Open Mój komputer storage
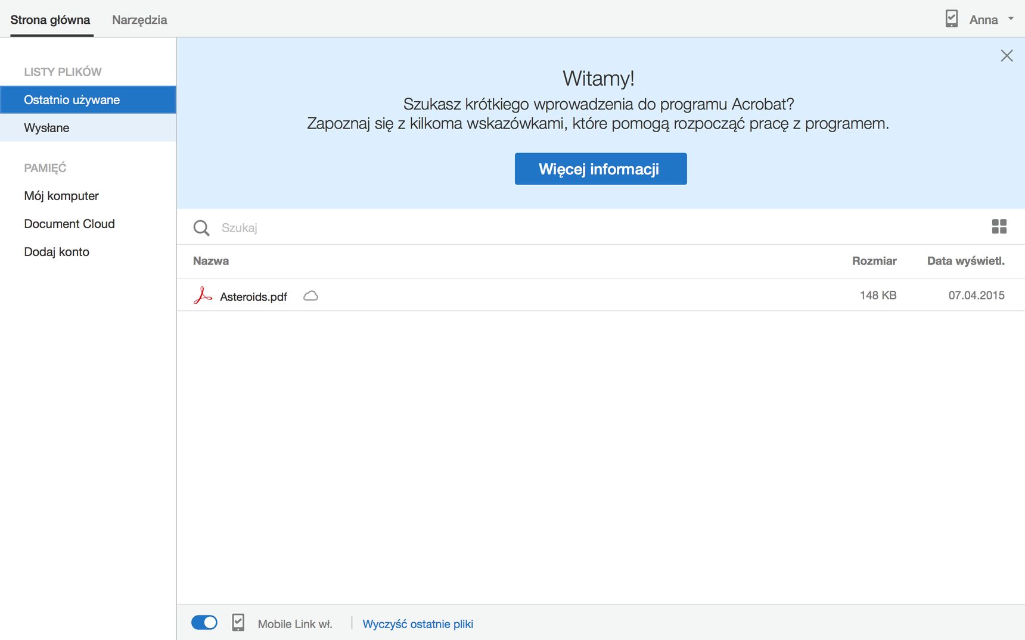The width and height of the screenshot is (1025, 640). [61, 196]
